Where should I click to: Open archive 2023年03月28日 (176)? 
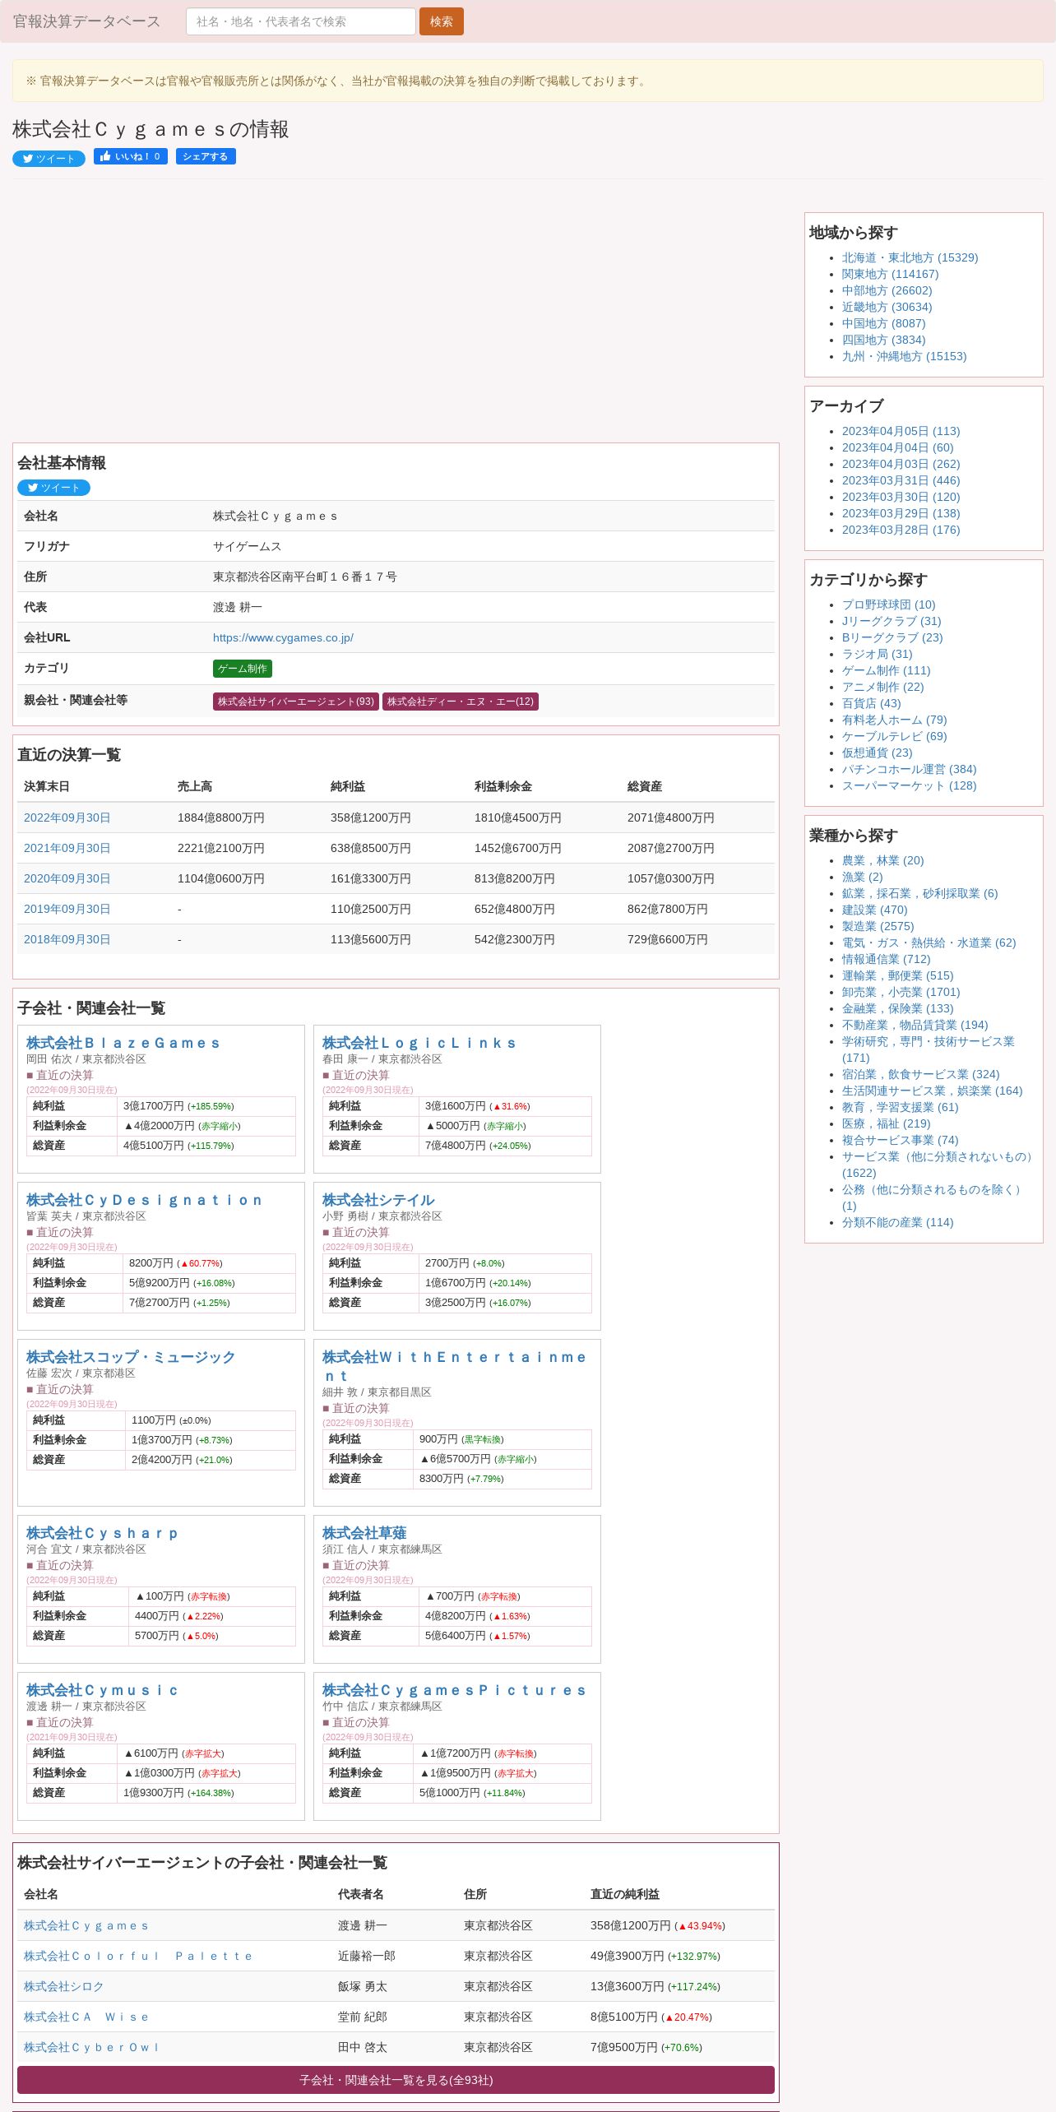(901, 530)
